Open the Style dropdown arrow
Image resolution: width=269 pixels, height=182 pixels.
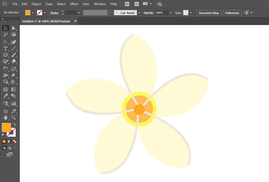pyautogui.click(x=191, y=13)
